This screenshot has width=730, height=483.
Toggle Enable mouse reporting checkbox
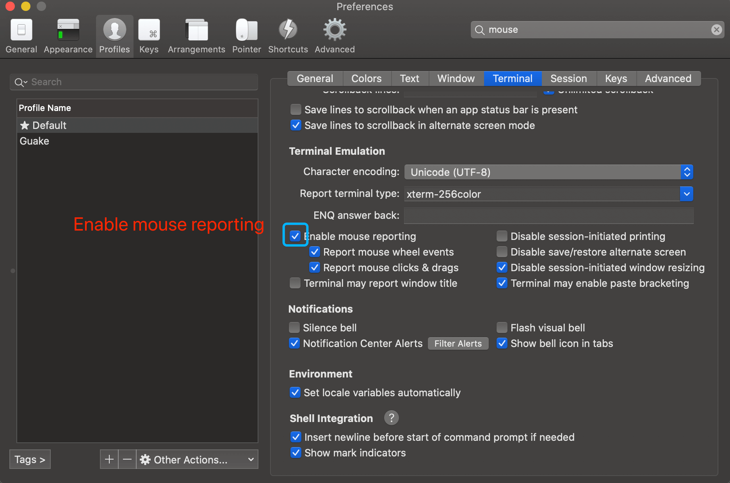pos(295,236)
